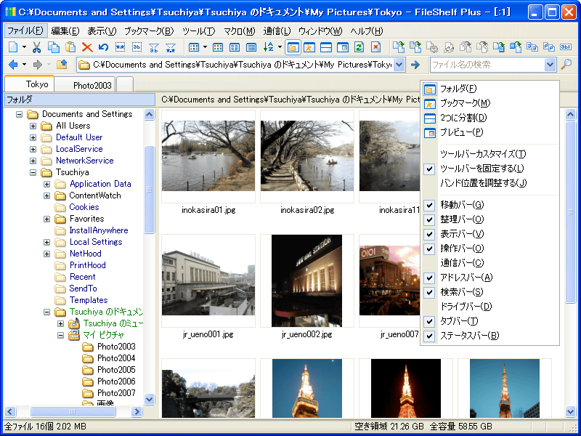The image size is (581, 436).
Task: Uncheck 操作バー(O) in the menu
Action: click(x=489, y=249)
